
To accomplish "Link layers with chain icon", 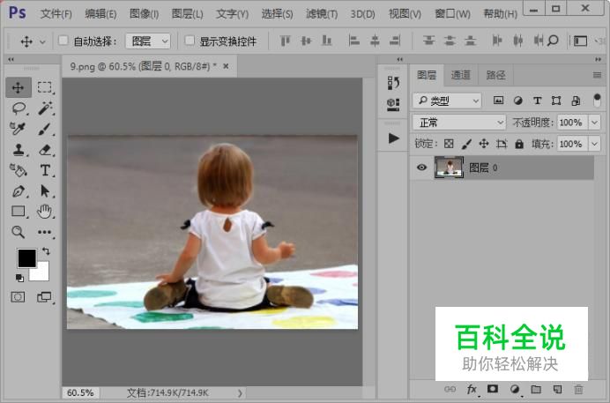I will 450,389.
